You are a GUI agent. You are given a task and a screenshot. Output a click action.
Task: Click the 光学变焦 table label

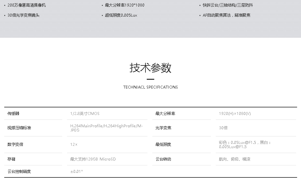pyautogui.click(x=163, y=128)
